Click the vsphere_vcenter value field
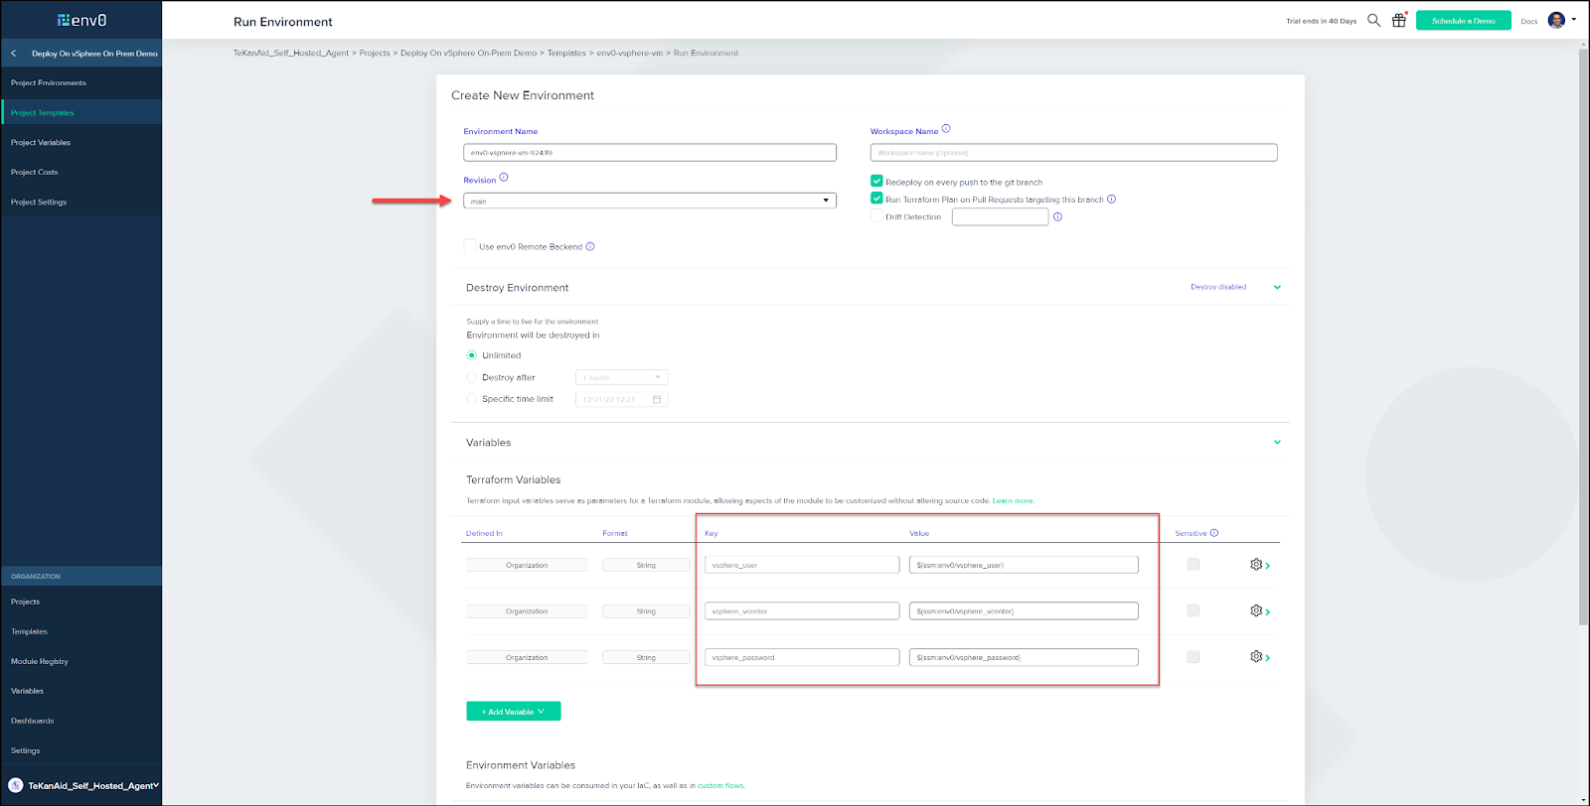Screen dimensions: 1590x806 [x=1024, y=610]
